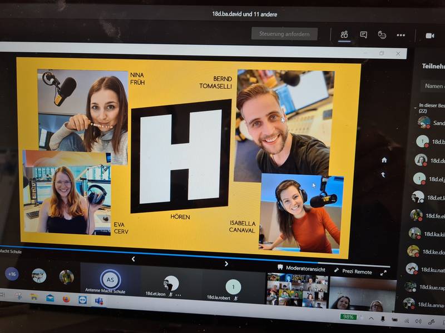Screen dimensions: 445x333
Task: Select participant starting 18d.fe in list
Action: coord(426,215)
